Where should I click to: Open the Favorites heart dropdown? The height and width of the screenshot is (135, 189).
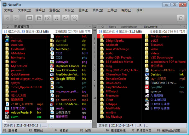(75, 19)
